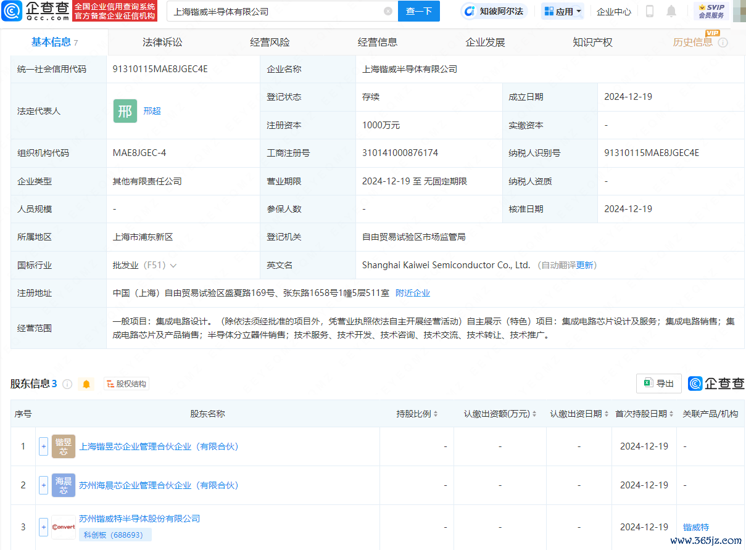Click the green 邢 avatar
Viewport: 746px width, 550px height.
click(125, 111)
